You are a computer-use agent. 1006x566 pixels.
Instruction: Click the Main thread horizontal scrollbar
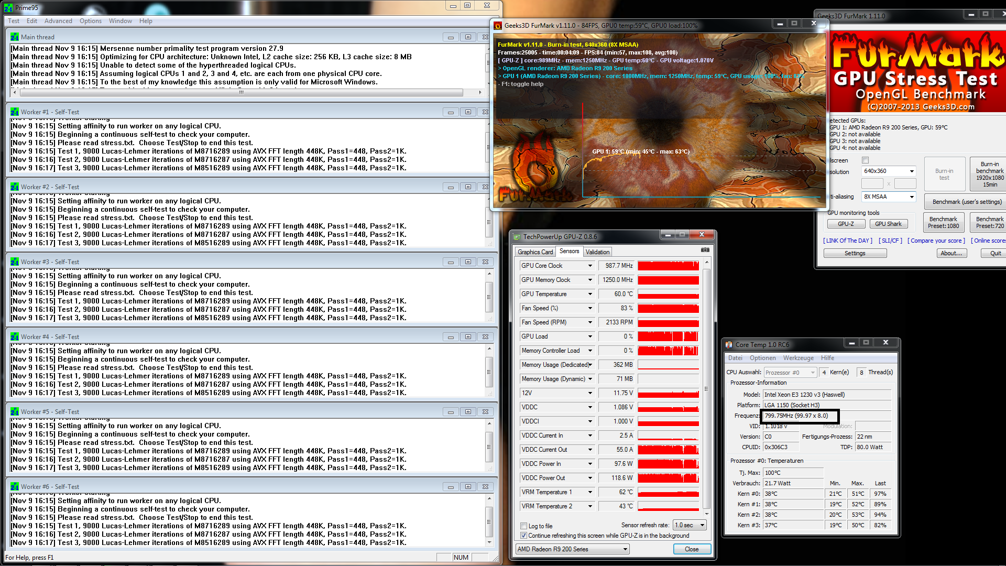point(241,92)
